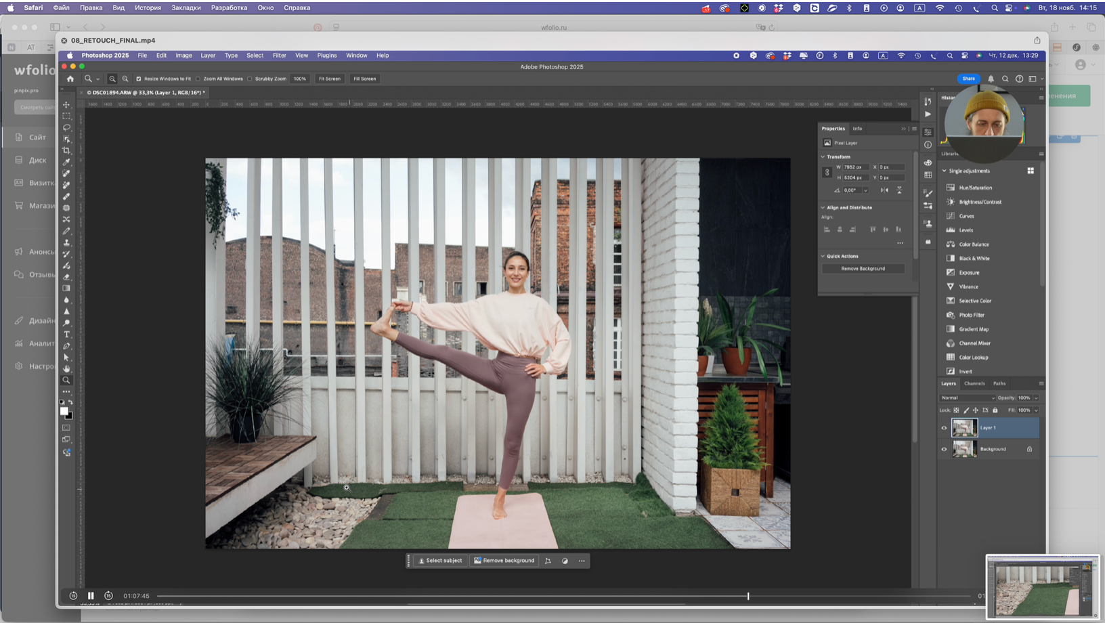Viewport: 1105px width, 623px height.
Task: Select the Type tool
Action: (66, 334)
